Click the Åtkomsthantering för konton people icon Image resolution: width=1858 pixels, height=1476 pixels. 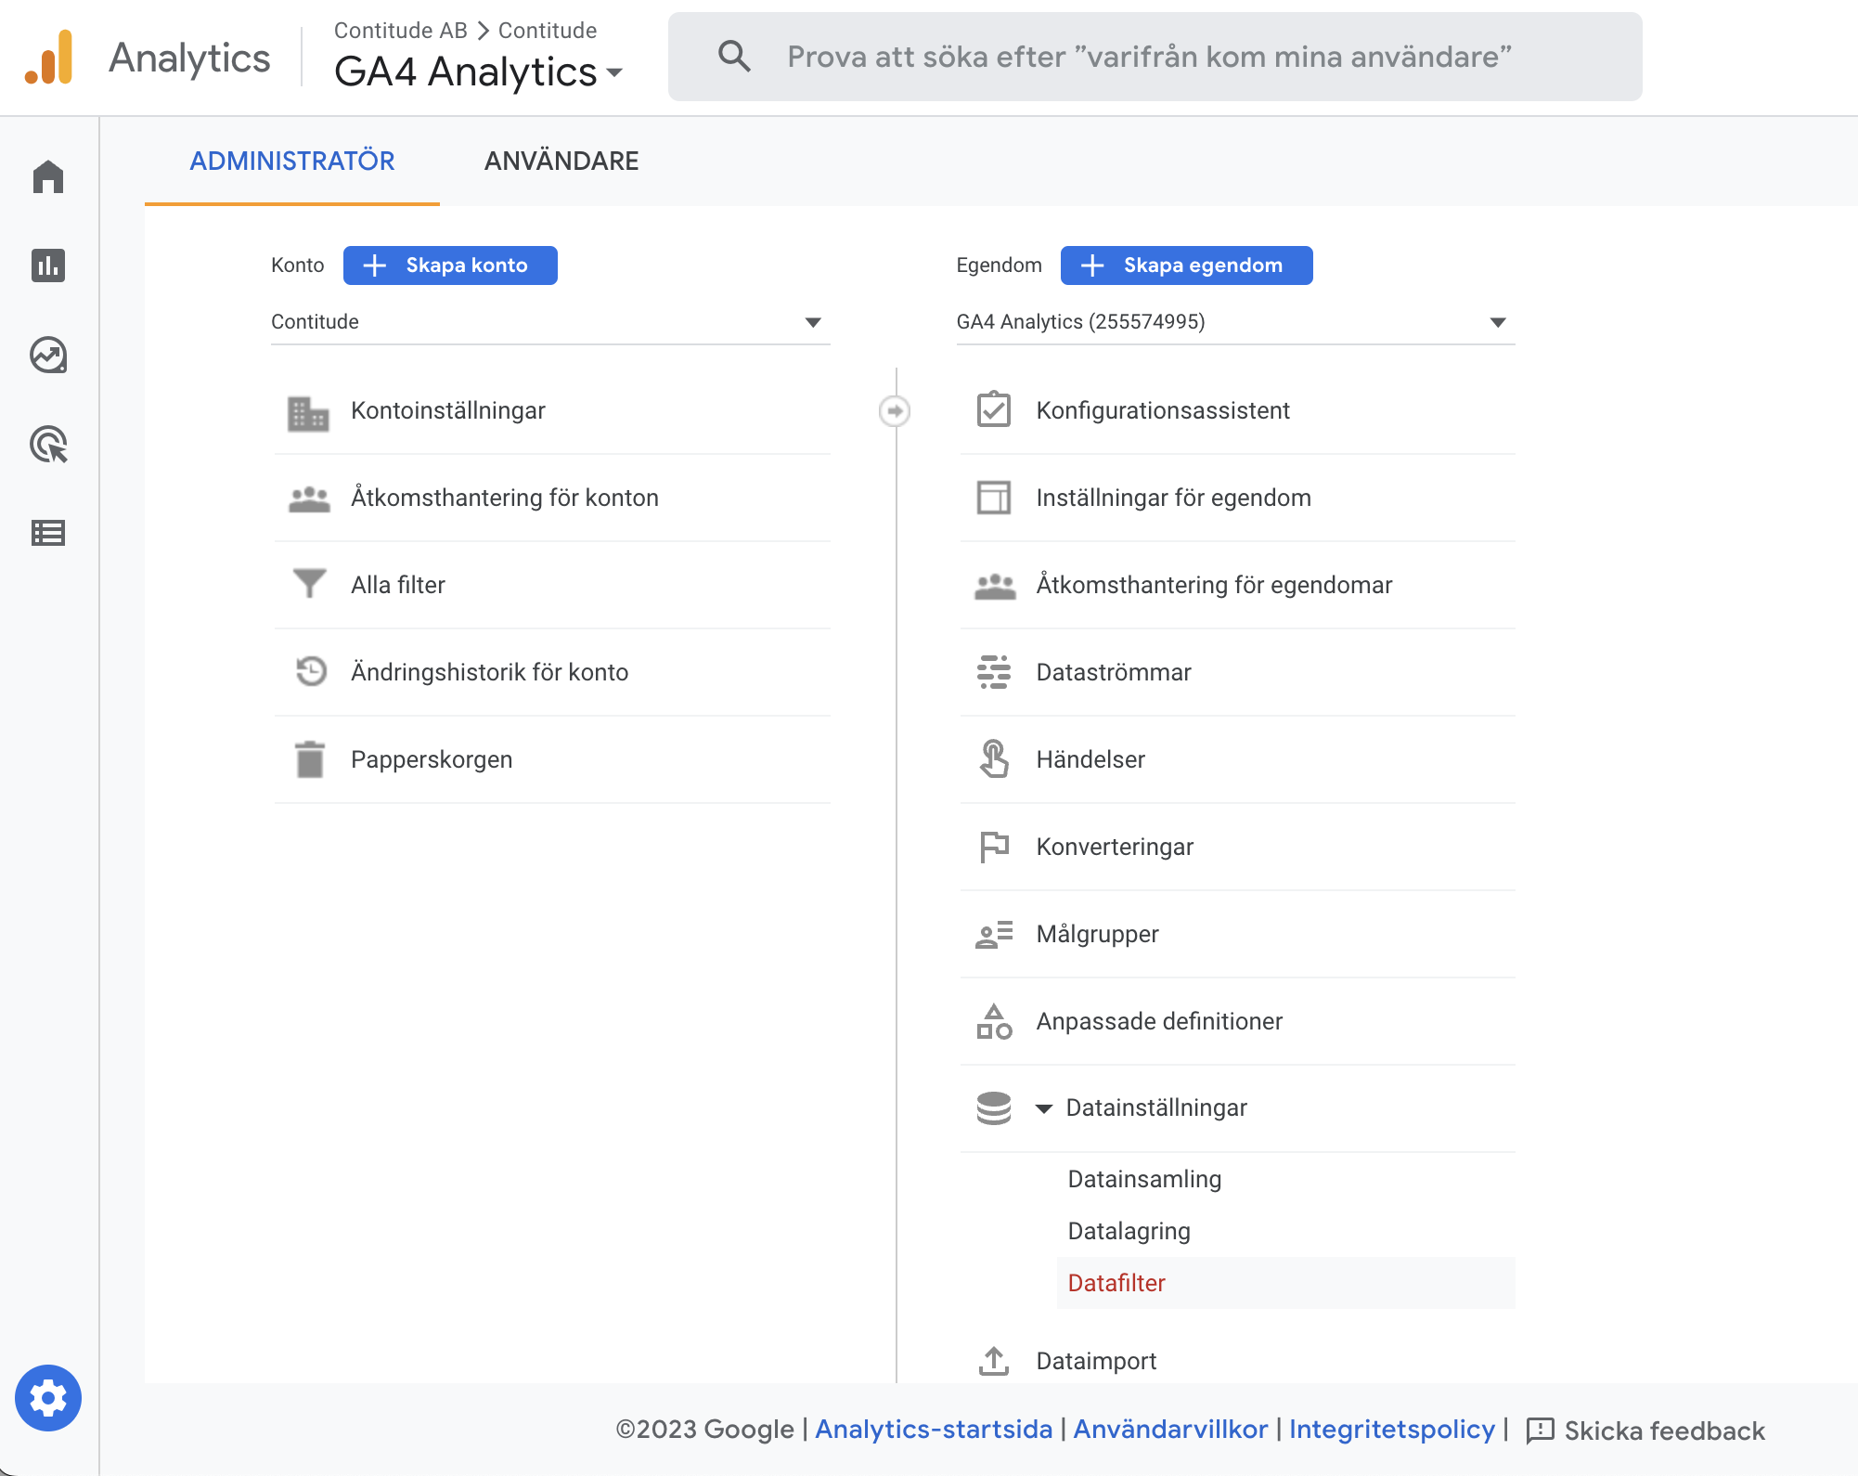[309, 498]
